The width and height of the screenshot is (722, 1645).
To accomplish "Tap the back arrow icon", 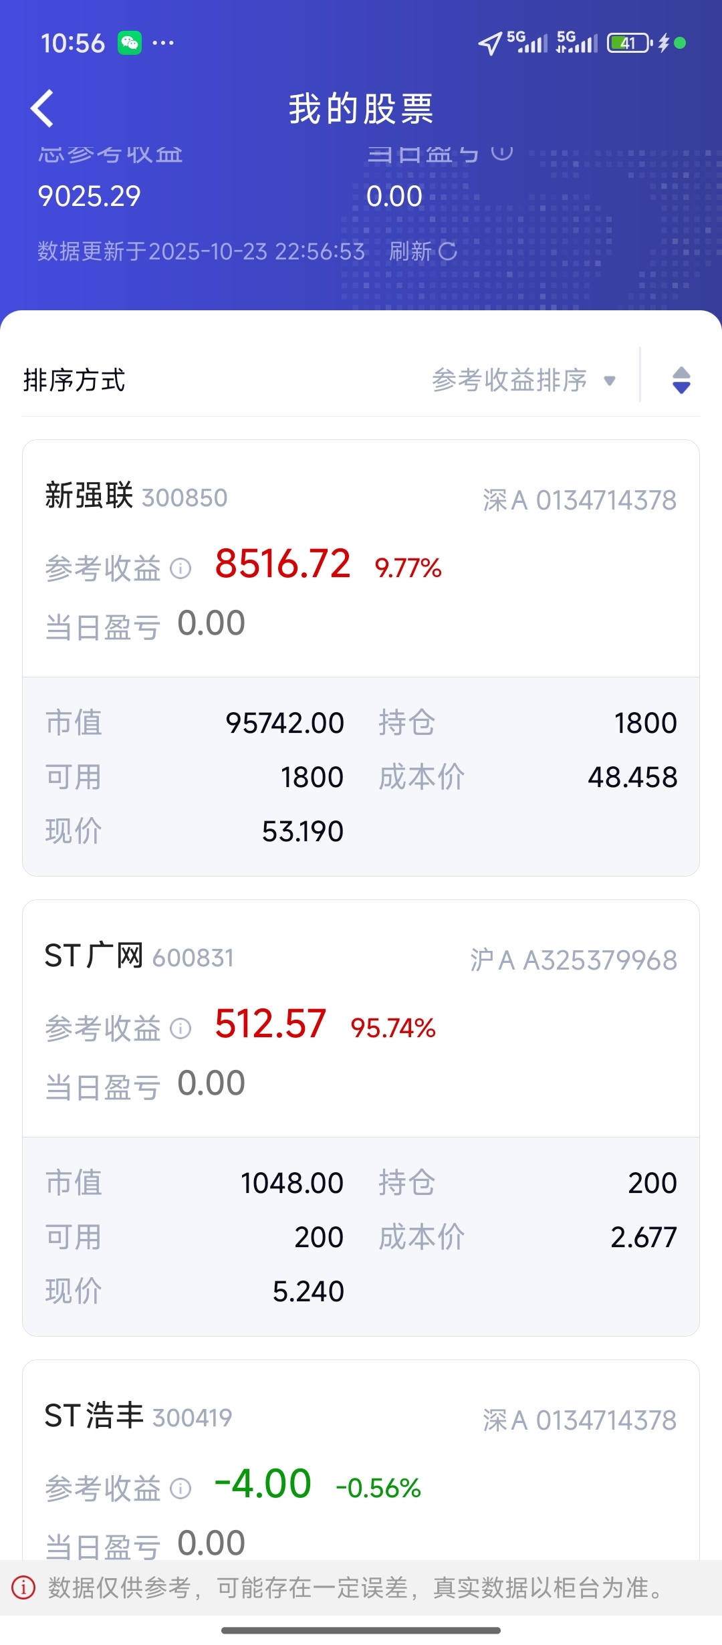I will pyautogui.click(x=42, y=108).
